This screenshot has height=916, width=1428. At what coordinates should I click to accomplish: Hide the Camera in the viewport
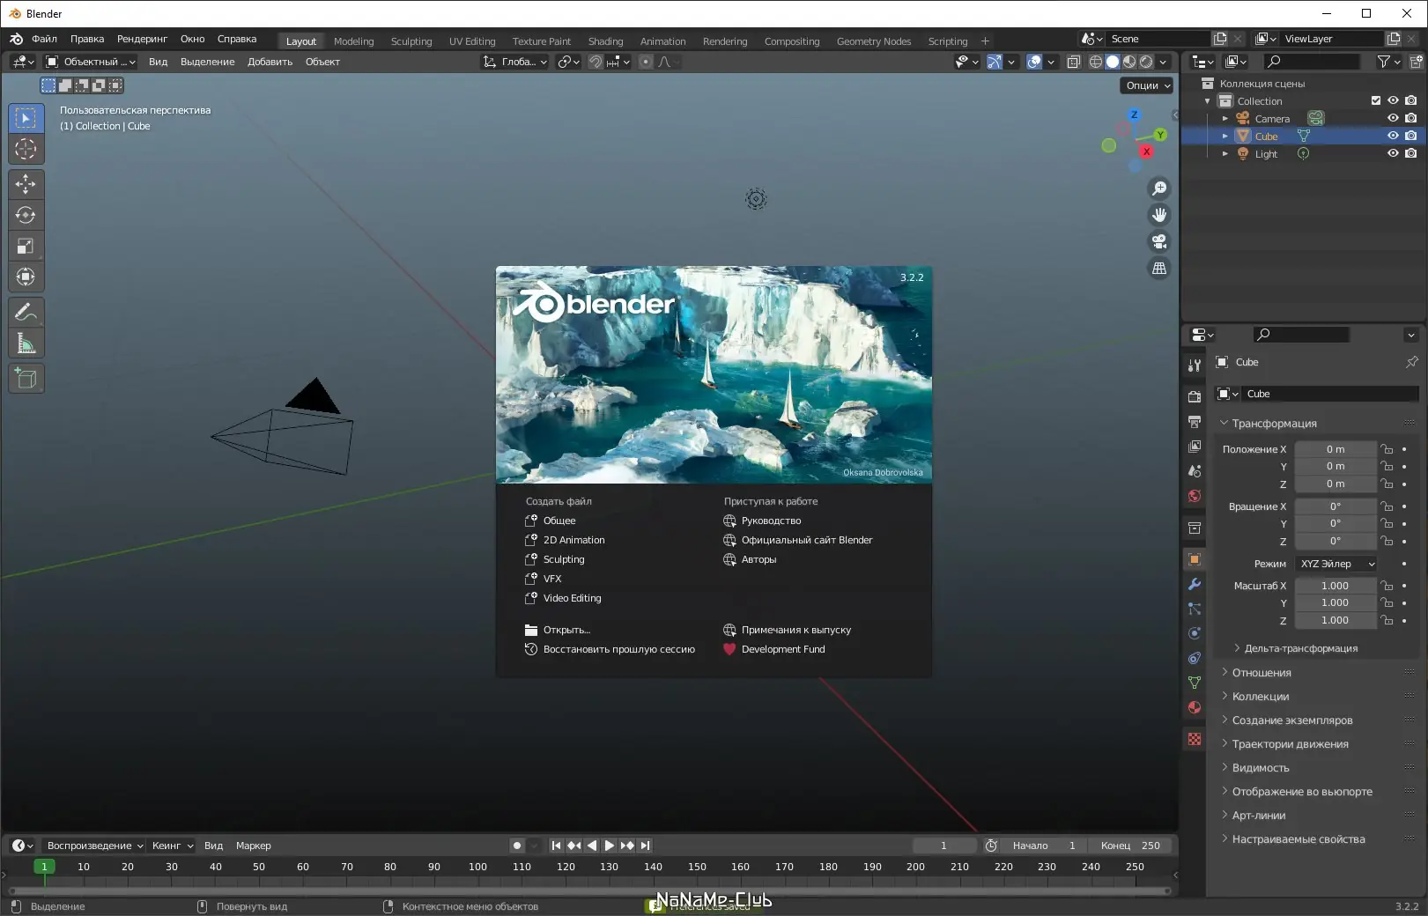tap(1393, 118)
